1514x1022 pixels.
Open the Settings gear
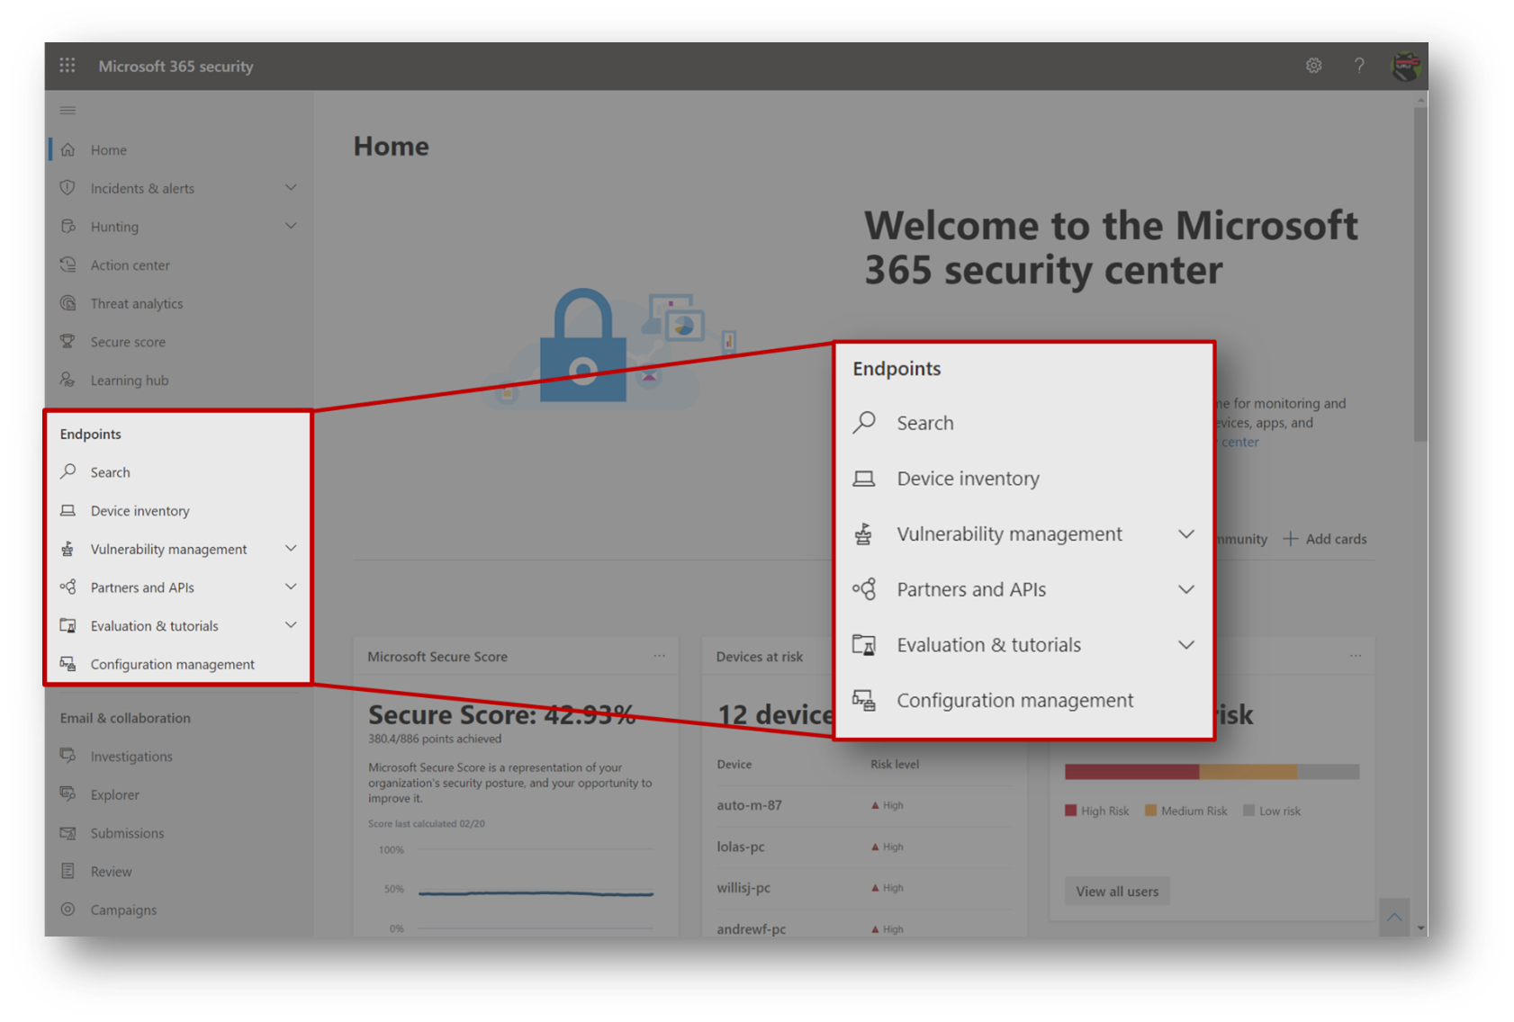point(1313,66)
